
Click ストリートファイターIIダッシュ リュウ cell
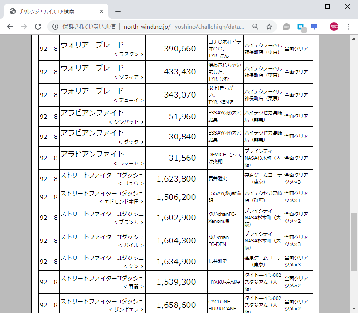(x=102, y=178)
